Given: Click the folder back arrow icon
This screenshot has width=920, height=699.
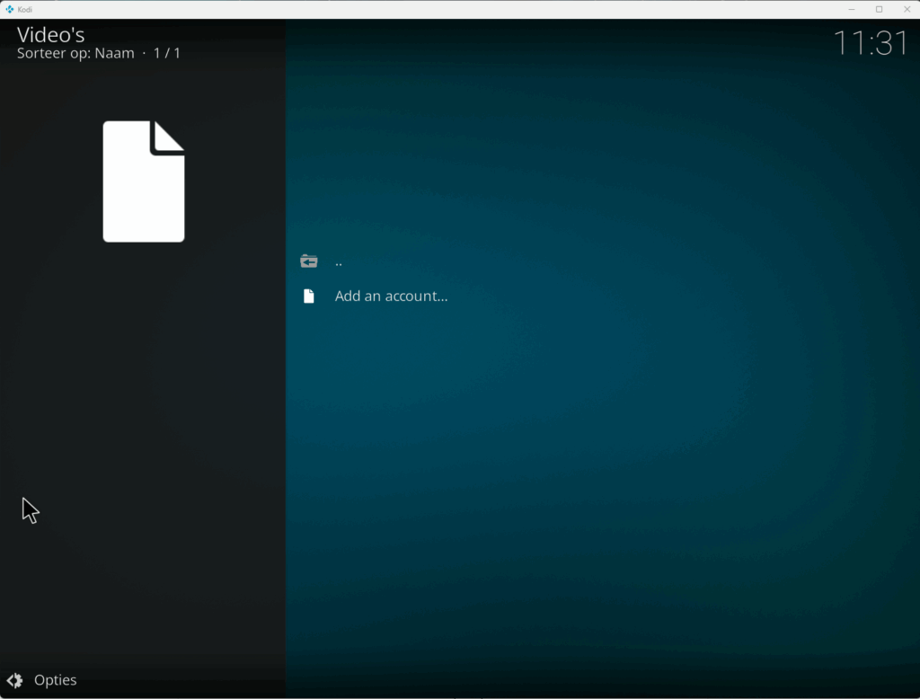Looking at the screenshot, I should [x=309, y=261].
